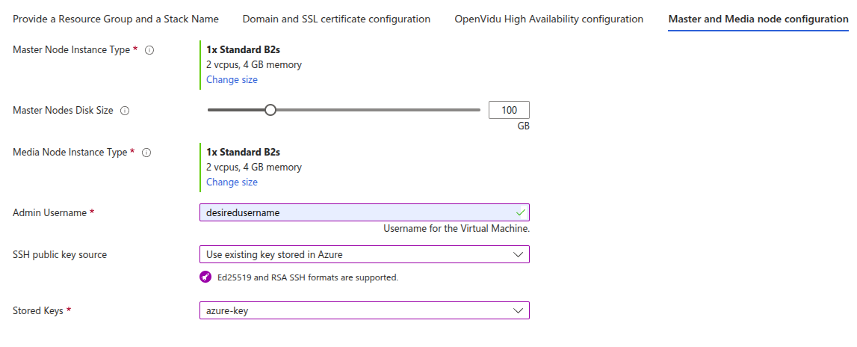Image resolution: width=857 pixels, height=347 pixels.
Task: Click Change size under Master Node Instance Type
Action: [x=232, y=79]
